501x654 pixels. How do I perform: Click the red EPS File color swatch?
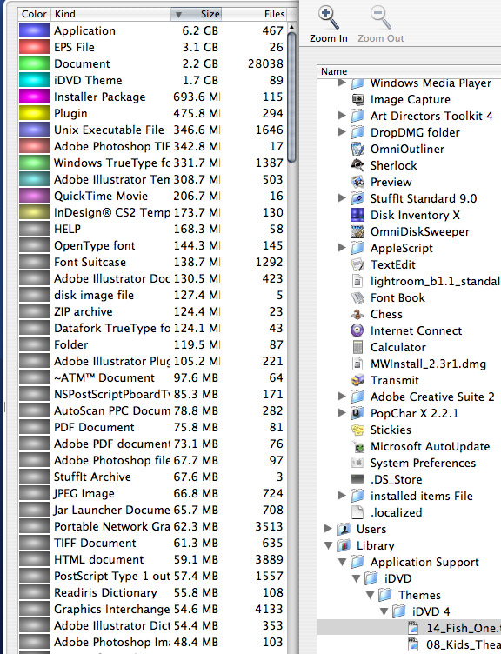coord(34,47)
